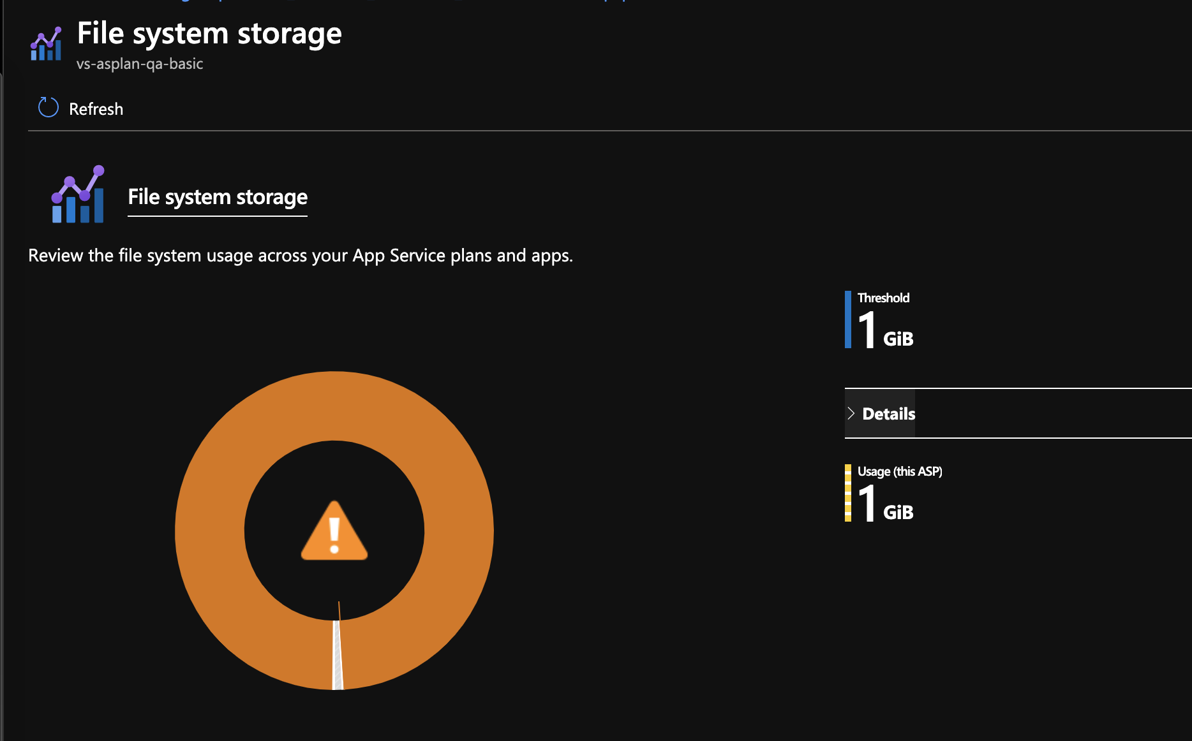
Task: Click the File system storage chart icon in the header
Action: [45, 43]
